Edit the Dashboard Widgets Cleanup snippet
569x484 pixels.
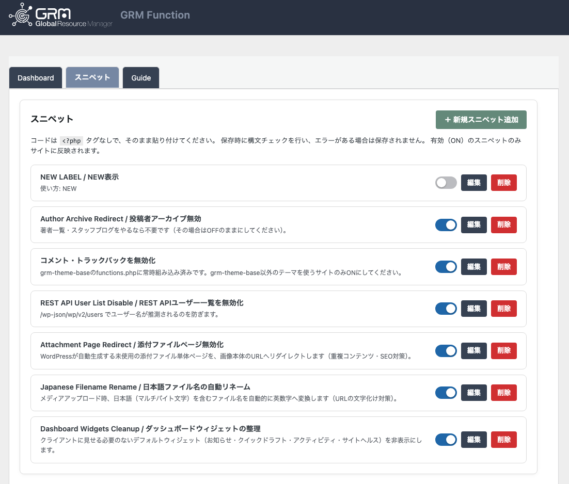tap(474, 440)
